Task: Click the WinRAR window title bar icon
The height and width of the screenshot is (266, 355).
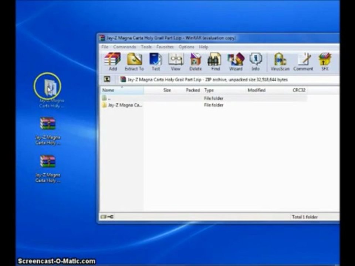Action: [102, 38]
